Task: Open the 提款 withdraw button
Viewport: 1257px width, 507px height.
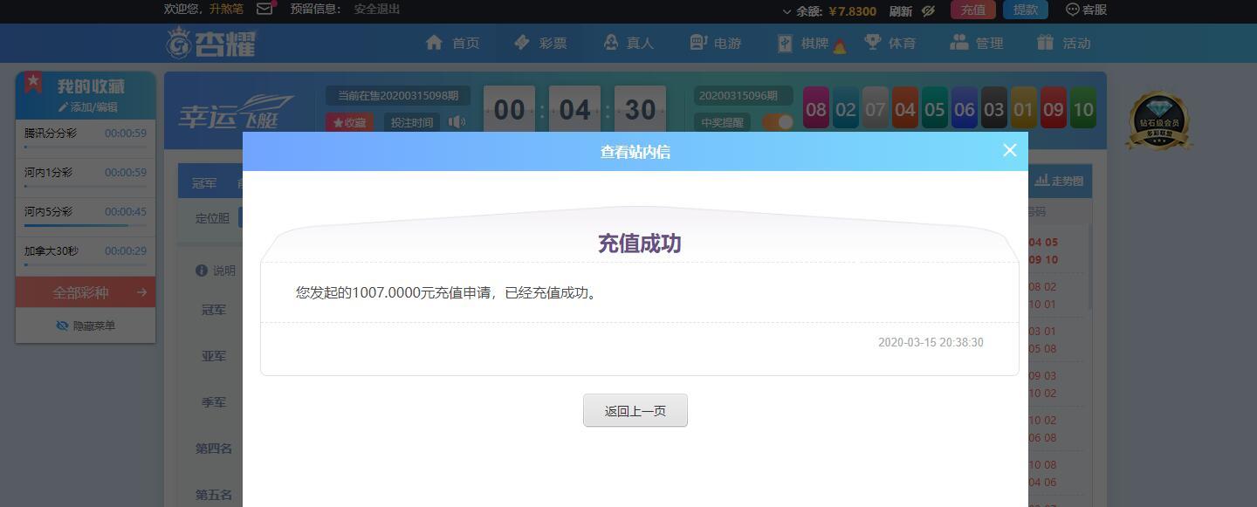Action: click(1026, 10)
